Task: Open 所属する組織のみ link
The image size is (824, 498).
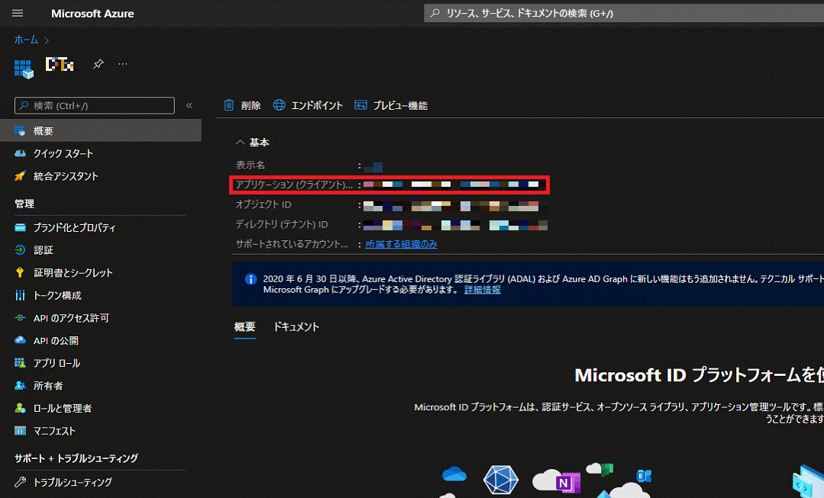Action: (401, 244)
